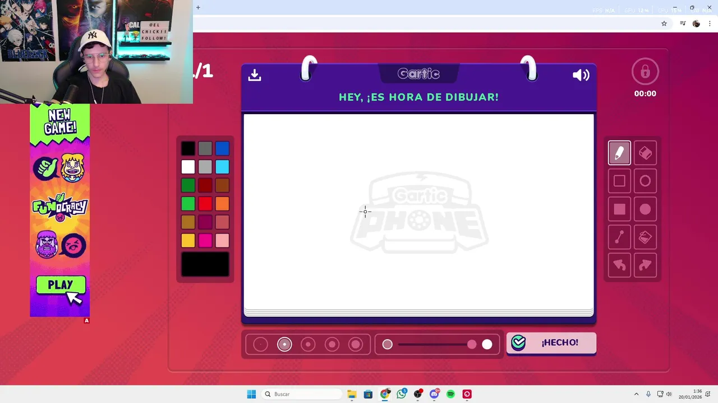Select the eraser tool
Screen dimensions: 718x403
[x=645, y=153]
